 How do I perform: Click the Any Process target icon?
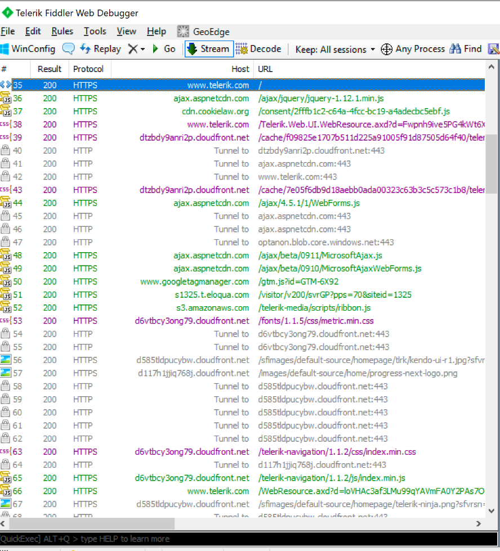(x=386, y=49)
